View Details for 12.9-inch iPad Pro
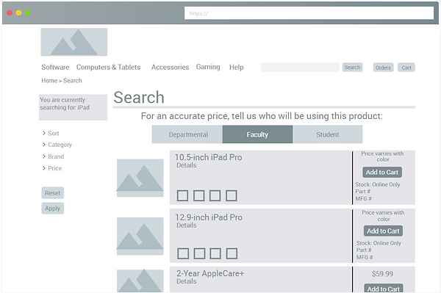The width and height of the screenshot is (441, 293). [187, 225]
